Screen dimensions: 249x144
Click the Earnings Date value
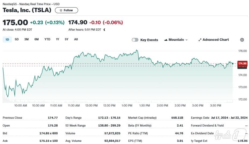tap(229, 118)
